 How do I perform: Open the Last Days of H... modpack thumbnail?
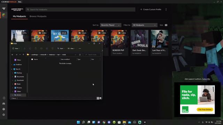click(x=160, y=39)
